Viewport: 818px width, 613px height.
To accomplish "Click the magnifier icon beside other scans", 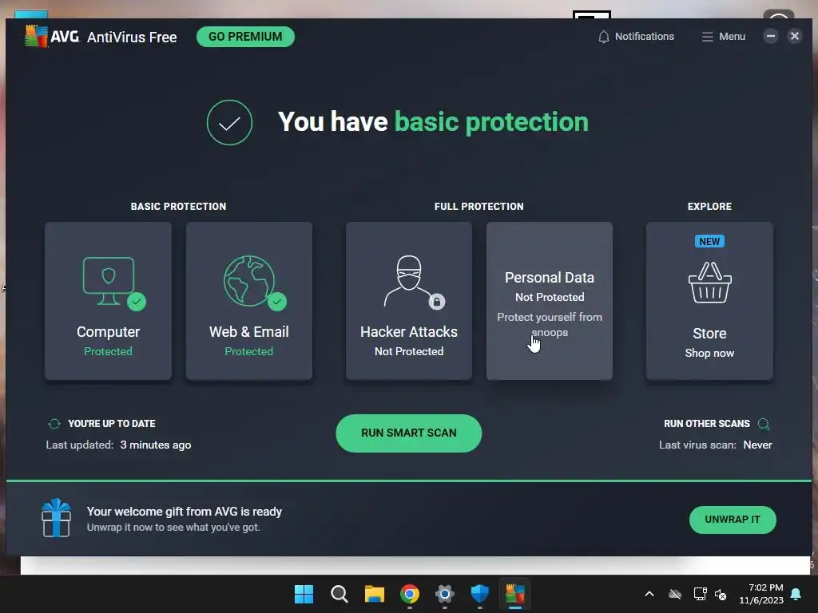I will pyautogui.click(x=764, y=424).
